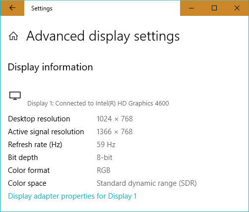Open Settings home via house icon
Viewport: 249px width, 212px height.
(13, 36)
